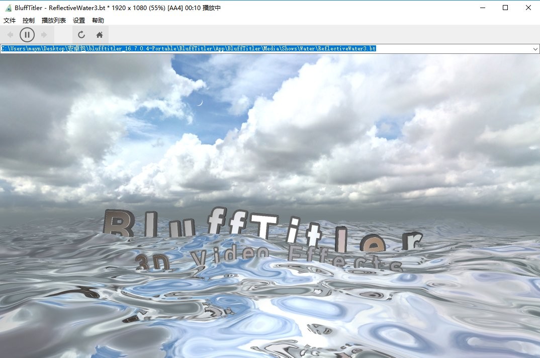Click the highlighted file path field
The image size is (540, 358).
click(201, 48)
